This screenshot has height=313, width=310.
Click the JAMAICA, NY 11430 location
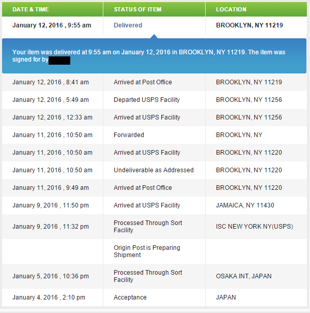[x=245, y=205]
